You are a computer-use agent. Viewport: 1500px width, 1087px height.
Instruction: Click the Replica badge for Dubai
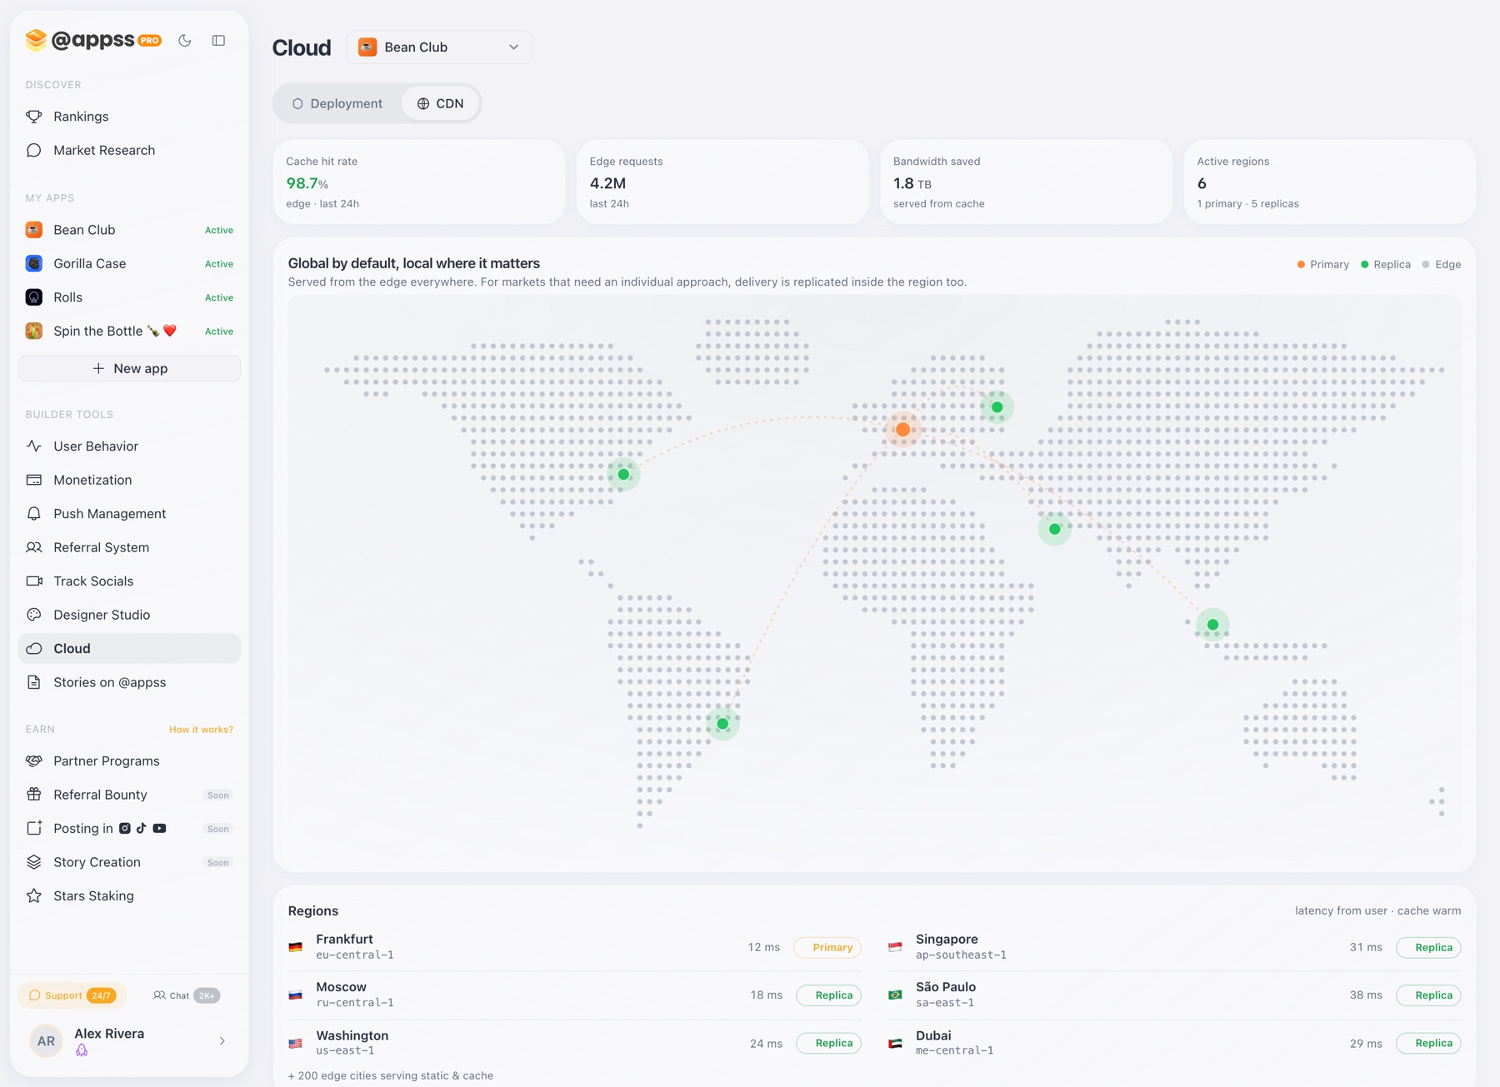point(1428,1043)
